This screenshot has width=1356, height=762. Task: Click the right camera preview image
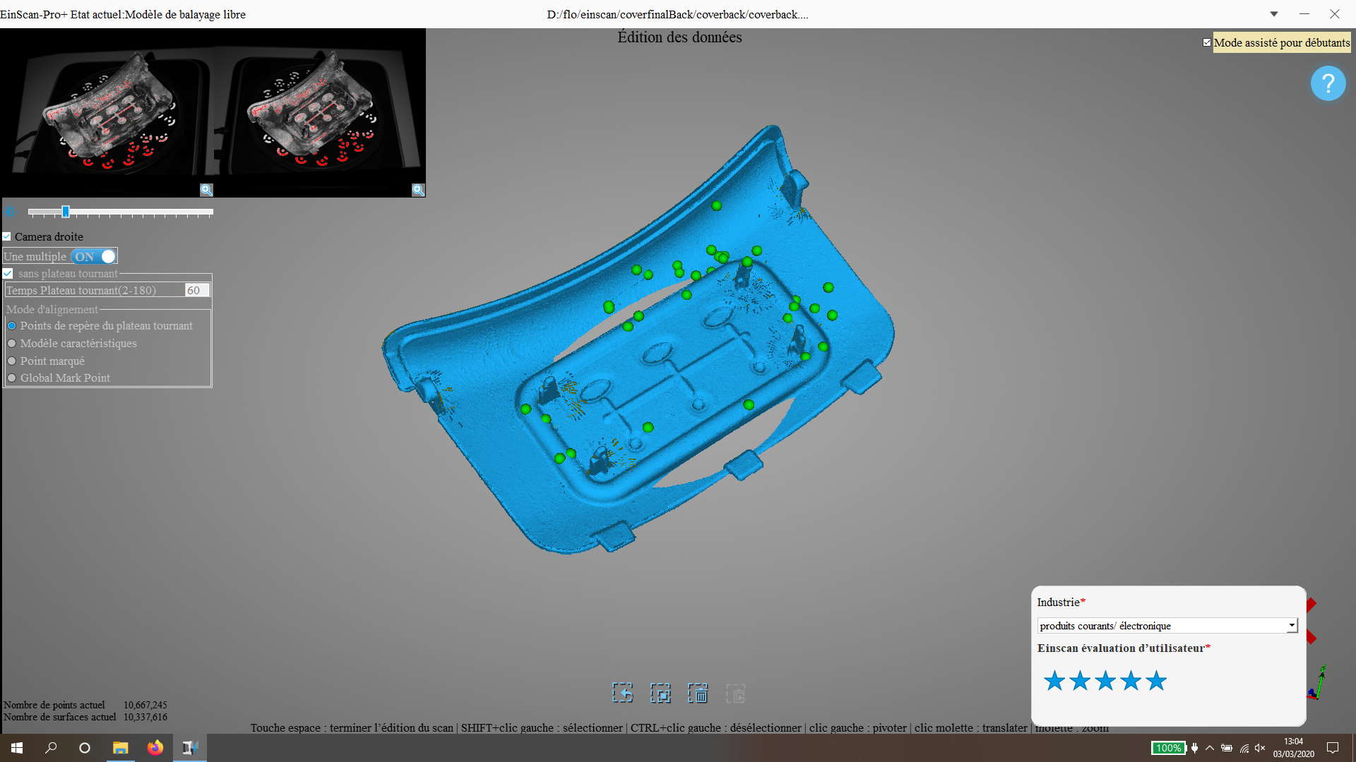pos(319,113)
